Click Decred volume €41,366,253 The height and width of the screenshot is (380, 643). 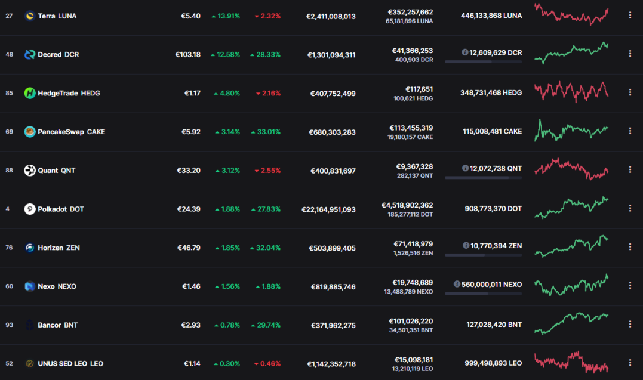[413, 51]
